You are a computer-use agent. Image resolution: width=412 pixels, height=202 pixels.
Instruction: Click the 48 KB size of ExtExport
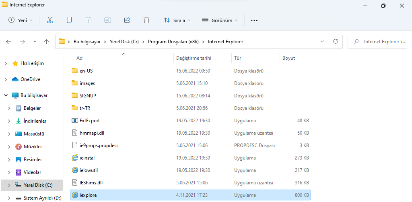[303, 121]
